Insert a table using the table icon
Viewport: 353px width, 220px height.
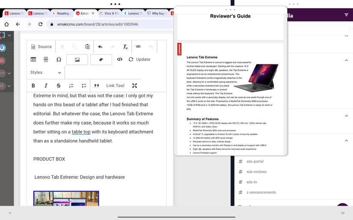pyautogui.click(x=33, y=59)
